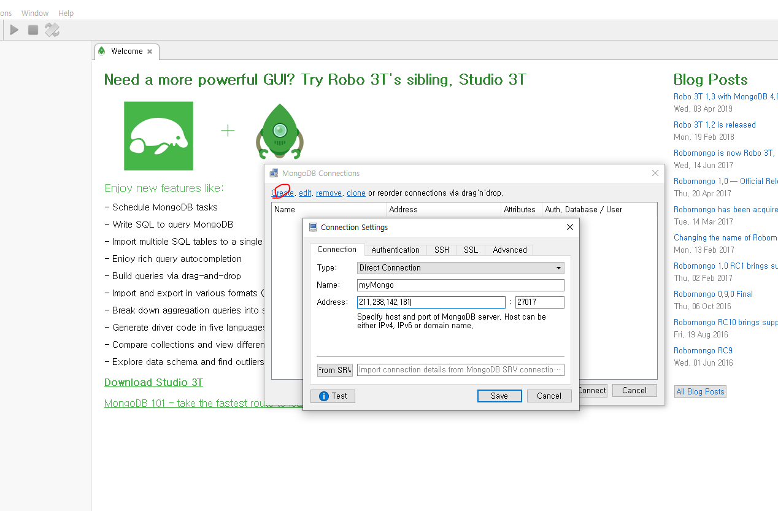Image resolution: width=778 pixels, height=511 pixels.
Task: Close the Connection Settings dialog
Action: click(569, 227)
